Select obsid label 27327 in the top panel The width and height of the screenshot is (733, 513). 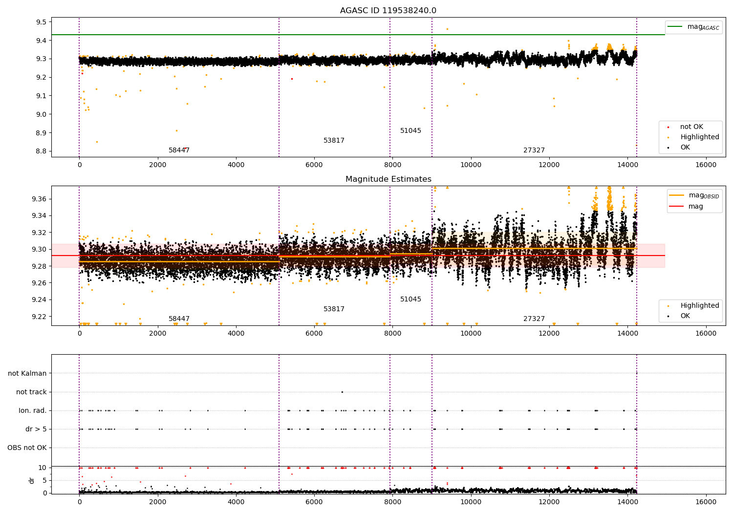tap(534, 150)
